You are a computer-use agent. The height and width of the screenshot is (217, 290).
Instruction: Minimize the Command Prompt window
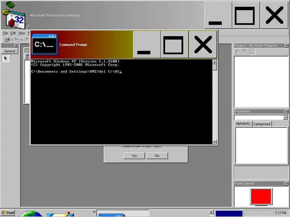pos(147,44)
